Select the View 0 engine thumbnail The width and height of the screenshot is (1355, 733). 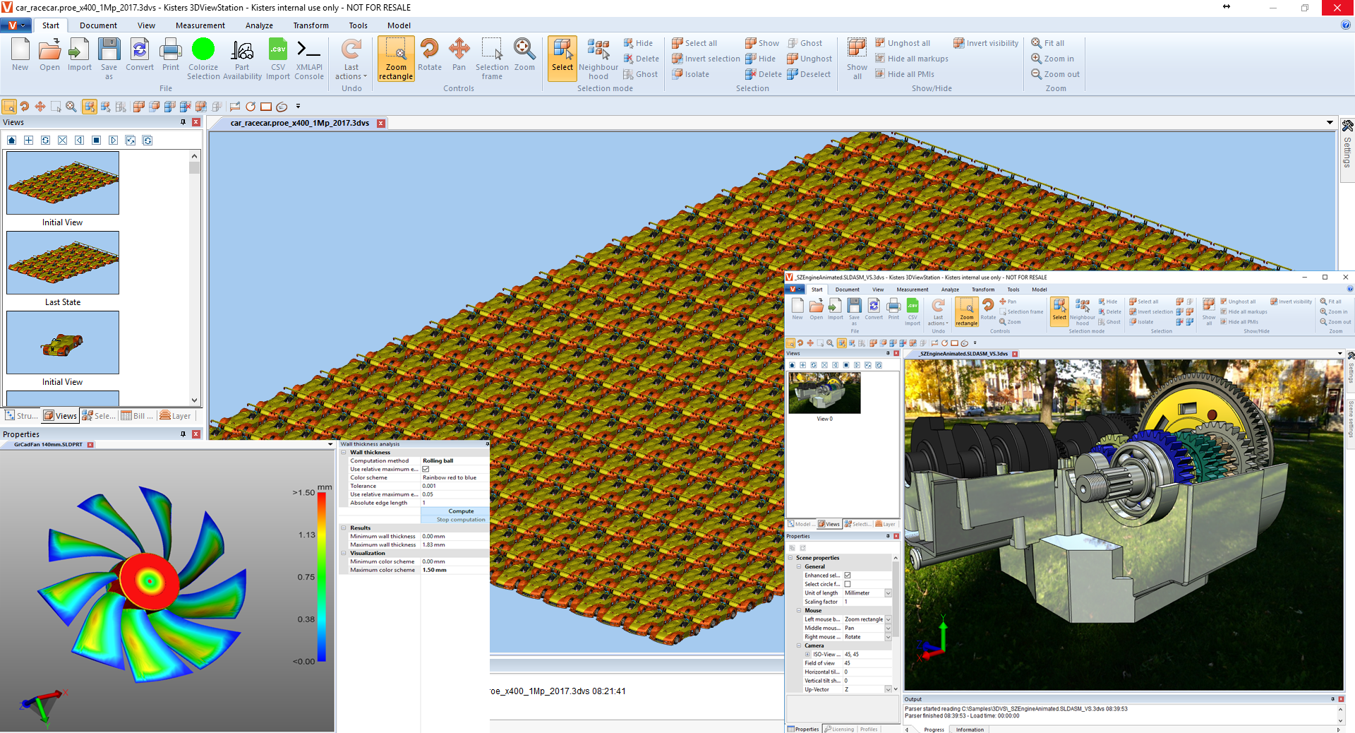(824, 393)
